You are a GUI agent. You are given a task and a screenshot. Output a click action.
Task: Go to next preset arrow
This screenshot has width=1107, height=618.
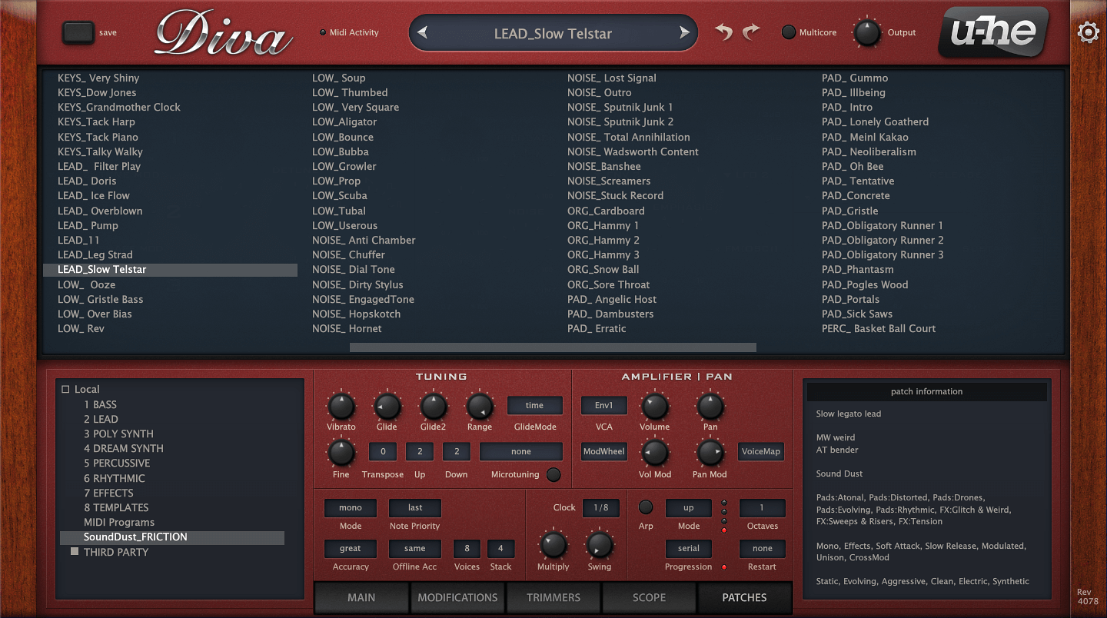click(684, 33)
